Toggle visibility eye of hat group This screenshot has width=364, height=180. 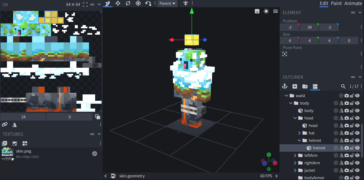pos(357,133)
